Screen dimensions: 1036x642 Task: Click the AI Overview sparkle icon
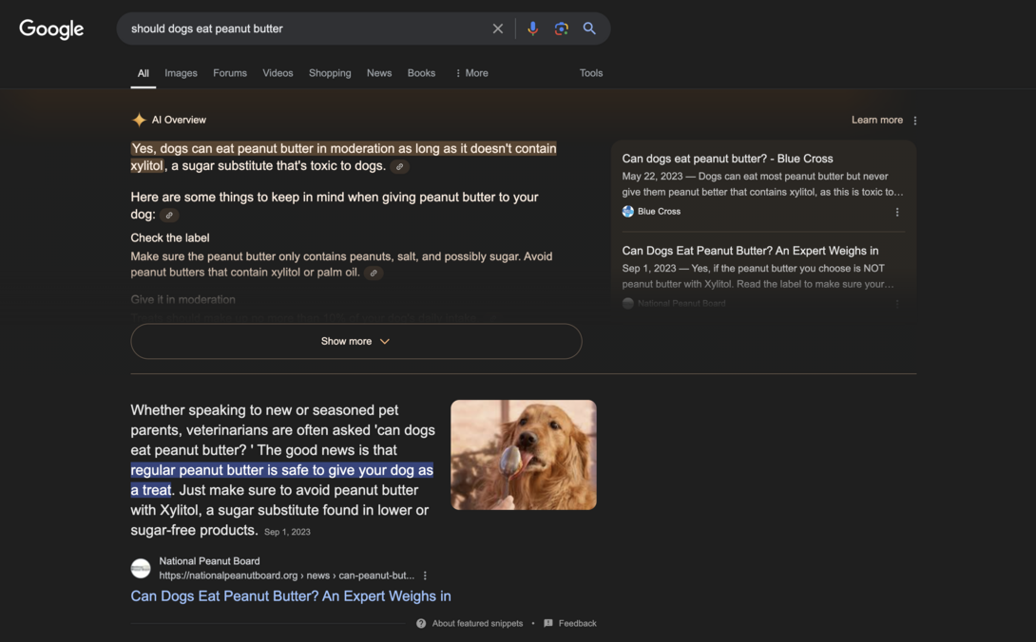138,119
